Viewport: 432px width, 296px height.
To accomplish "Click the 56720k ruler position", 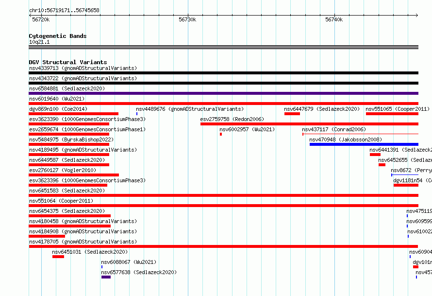I will click(x=41, y=19).
